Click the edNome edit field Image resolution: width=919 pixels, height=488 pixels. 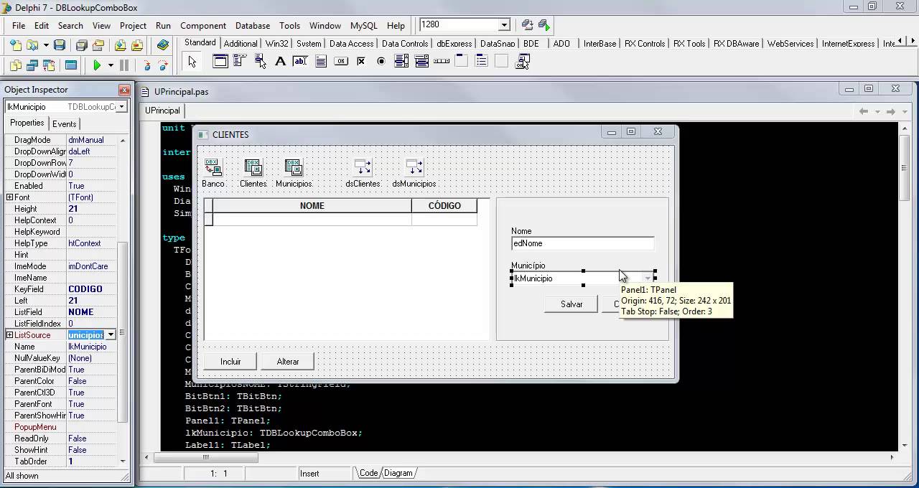coord(582,243)
